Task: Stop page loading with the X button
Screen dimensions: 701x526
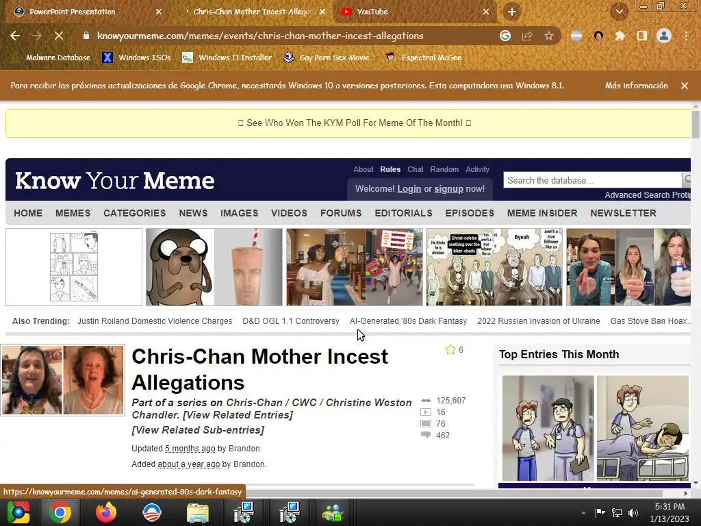Action: pyautogui.click(x=59, y=36)
